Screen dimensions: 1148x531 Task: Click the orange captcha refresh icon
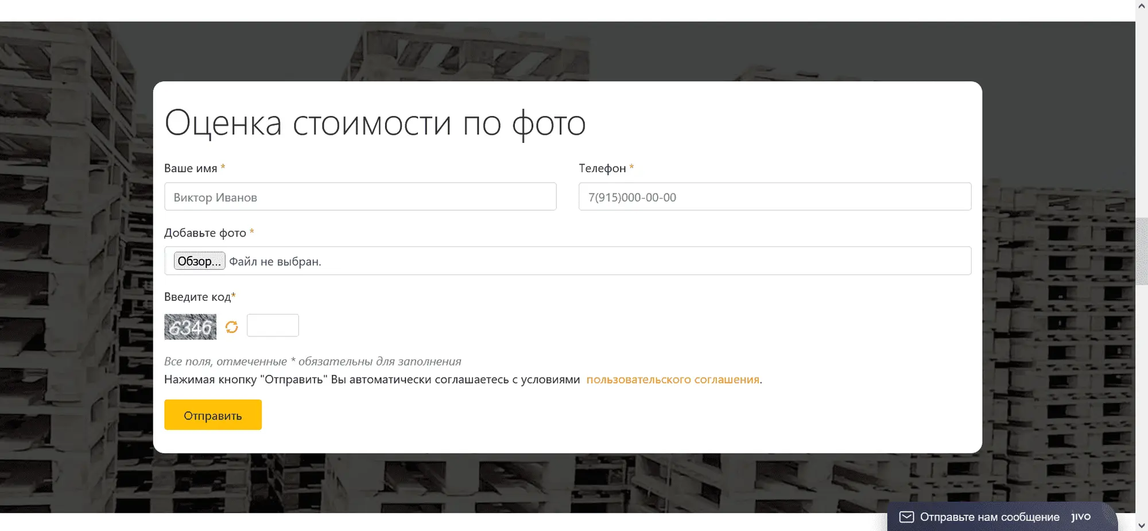(231, 327)
